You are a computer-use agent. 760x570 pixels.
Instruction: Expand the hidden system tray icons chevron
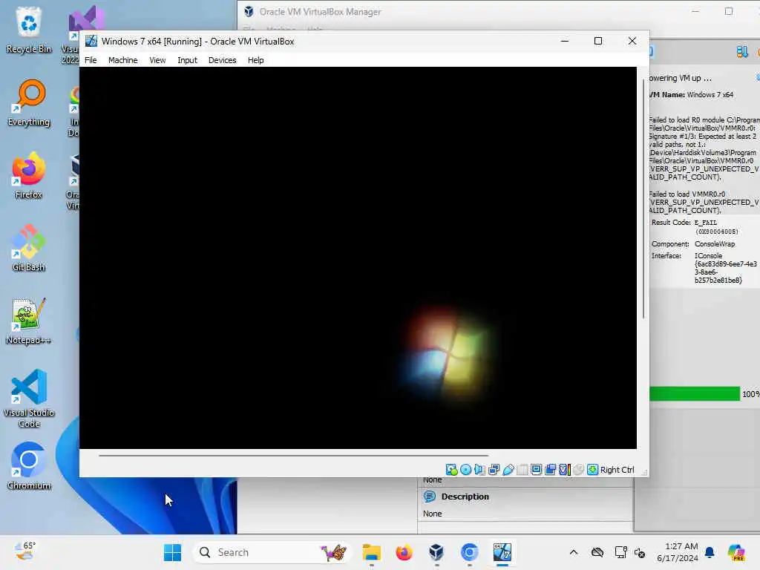[x=574, y=552]
